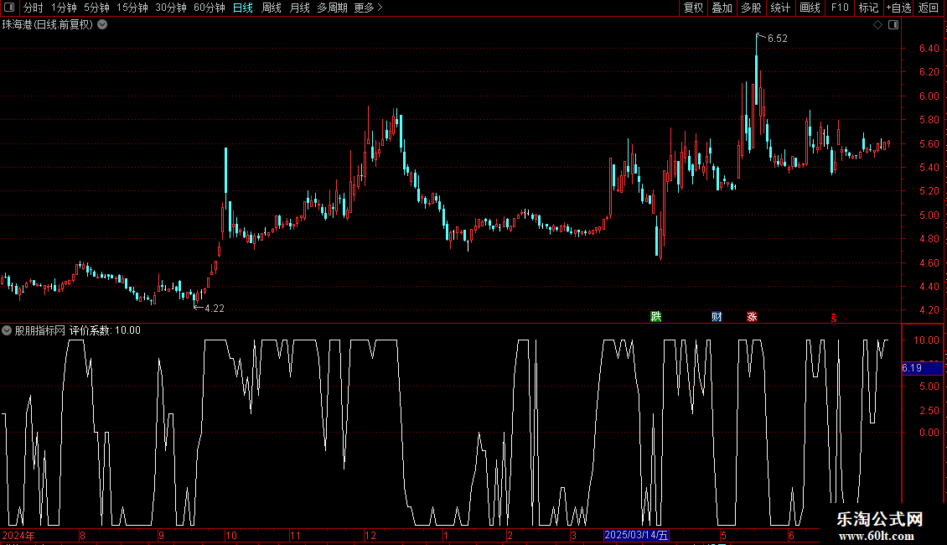
Task: Click the 10.00 indicator axis label
Action: (926, 340)
